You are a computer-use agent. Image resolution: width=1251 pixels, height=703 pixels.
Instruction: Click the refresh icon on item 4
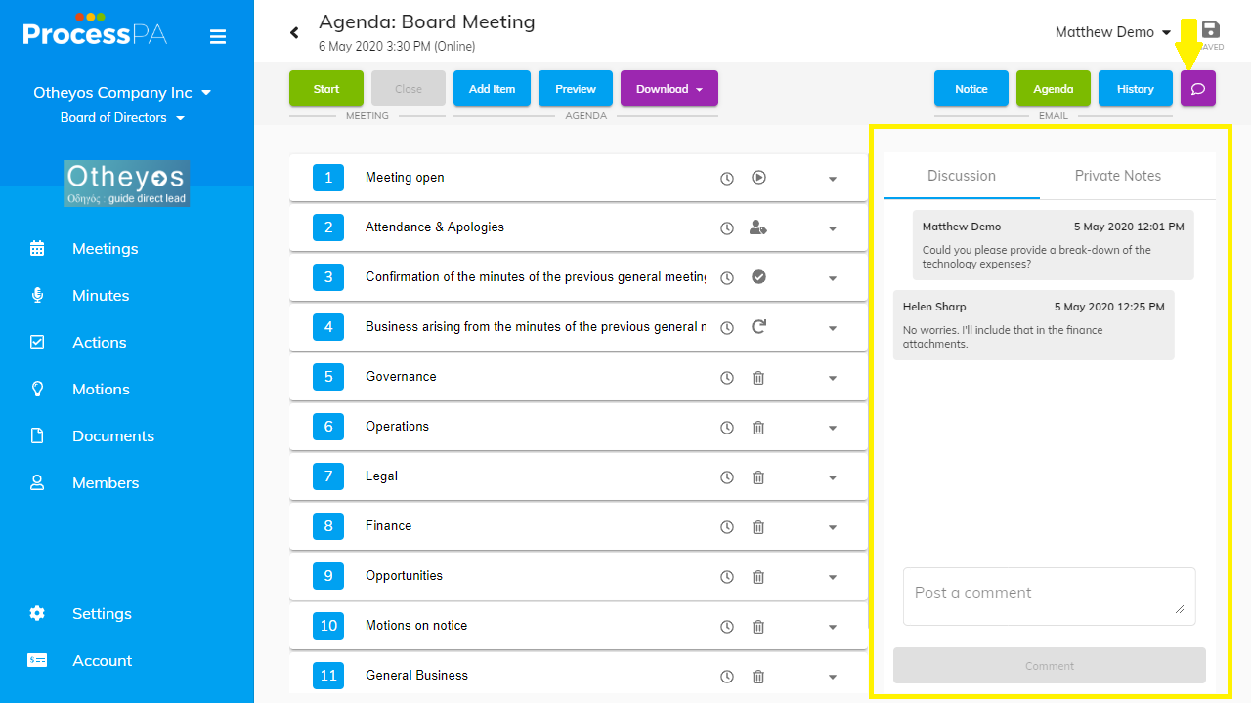click(x=758, y=327)
